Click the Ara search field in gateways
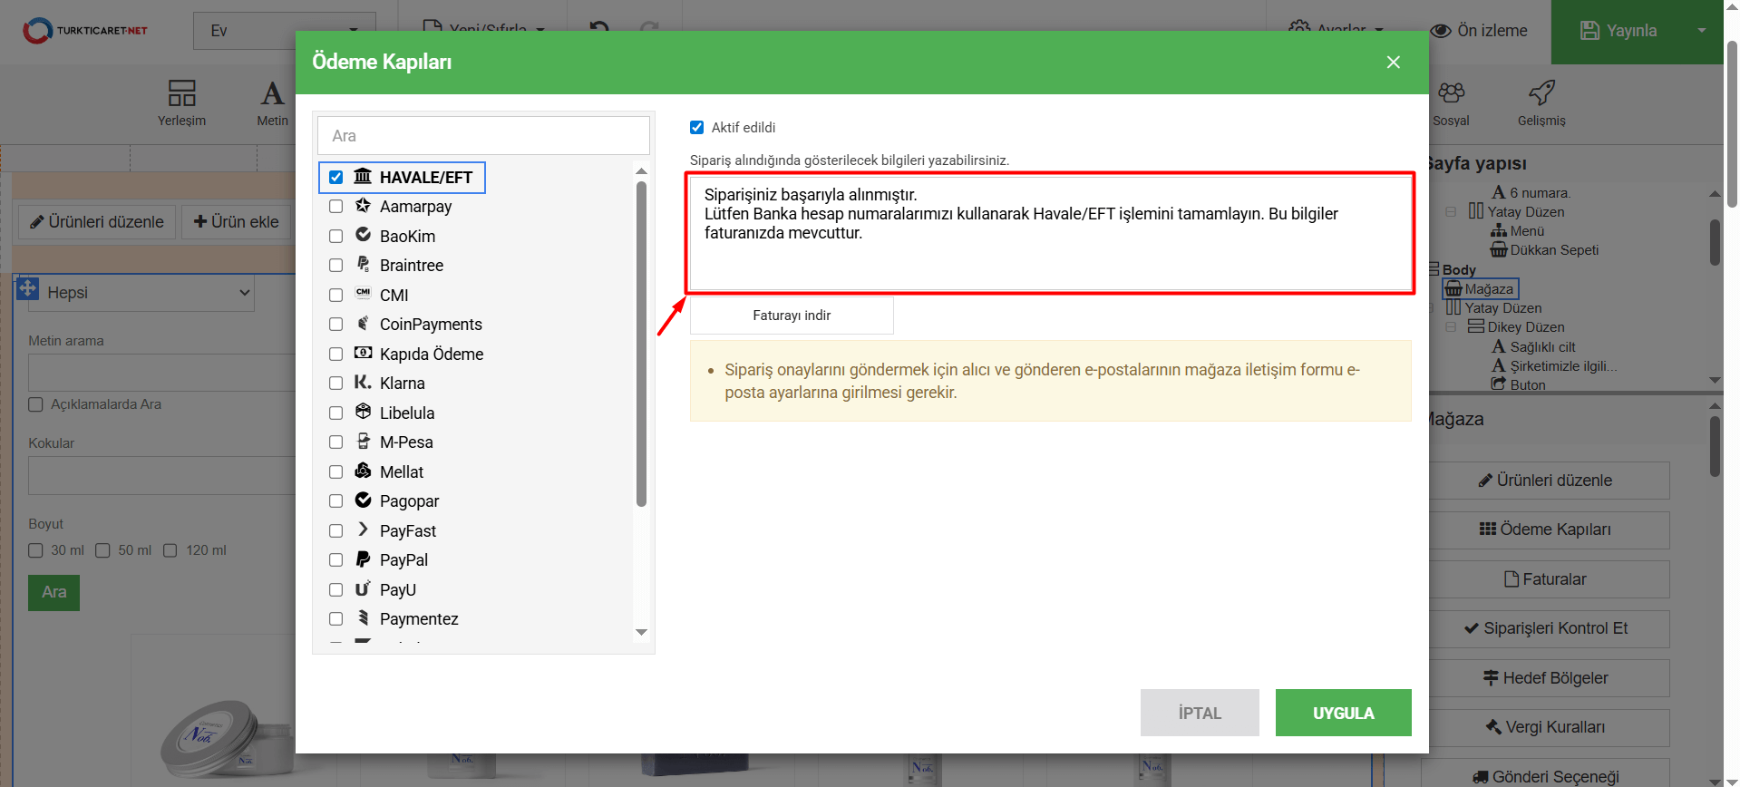Screen dimensions: 1740x787 (x=483, y=136)
